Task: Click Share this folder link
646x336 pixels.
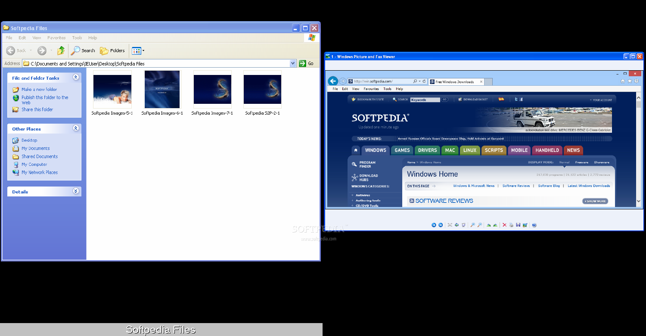Action: 37,109
